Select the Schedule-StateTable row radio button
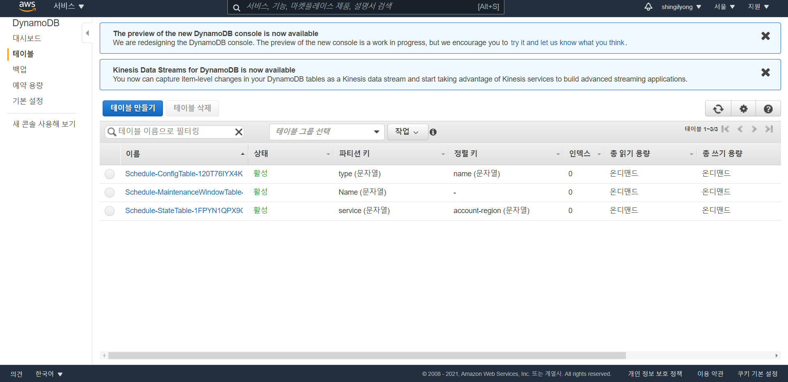This screenshot has width=788, height=382. [110, 211]
